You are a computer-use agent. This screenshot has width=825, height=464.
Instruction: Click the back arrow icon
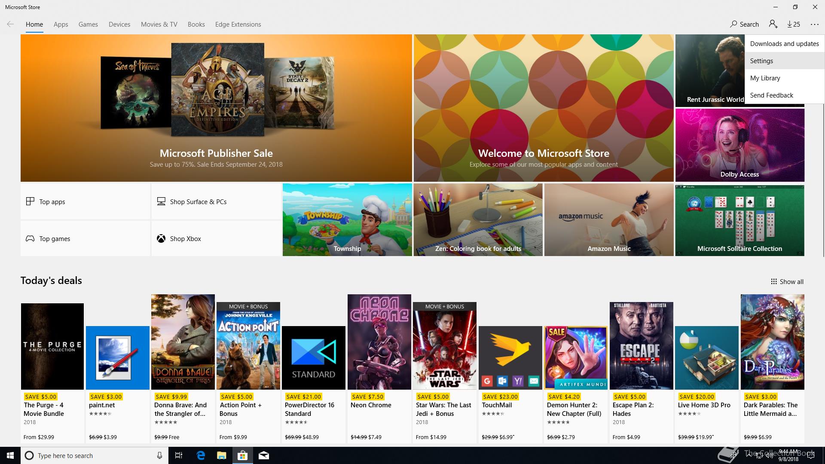pyautogui.click(x=10, y=24)
